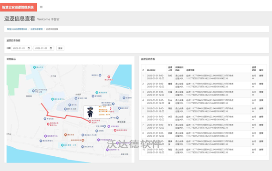Click 查看 for patrol row 5
The width and height of the screenshot is (272, 171).
click(x=261, y=108)
